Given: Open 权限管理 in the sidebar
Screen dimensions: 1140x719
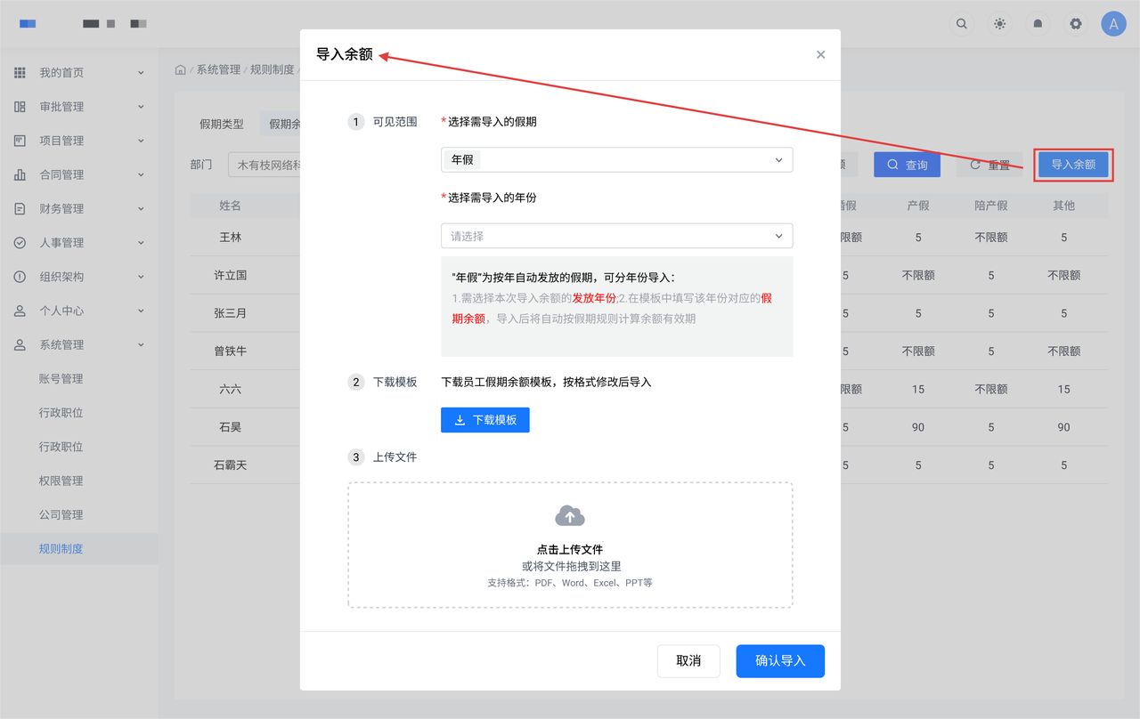Looking at the screenshot, I should click(x=61, y=481).
